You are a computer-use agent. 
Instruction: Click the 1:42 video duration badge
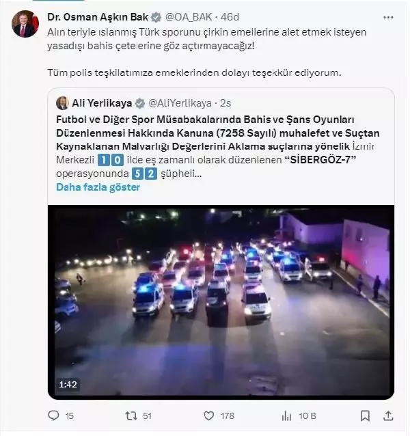(67, 385)
